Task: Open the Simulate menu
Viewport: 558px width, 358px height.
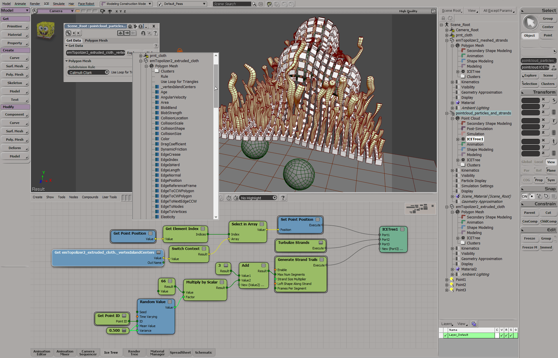Action: [x=59, y=4]
